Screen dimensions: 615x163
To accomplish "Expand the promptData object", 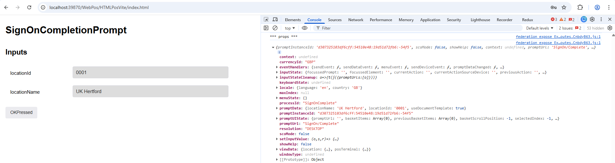I will 277,108.
